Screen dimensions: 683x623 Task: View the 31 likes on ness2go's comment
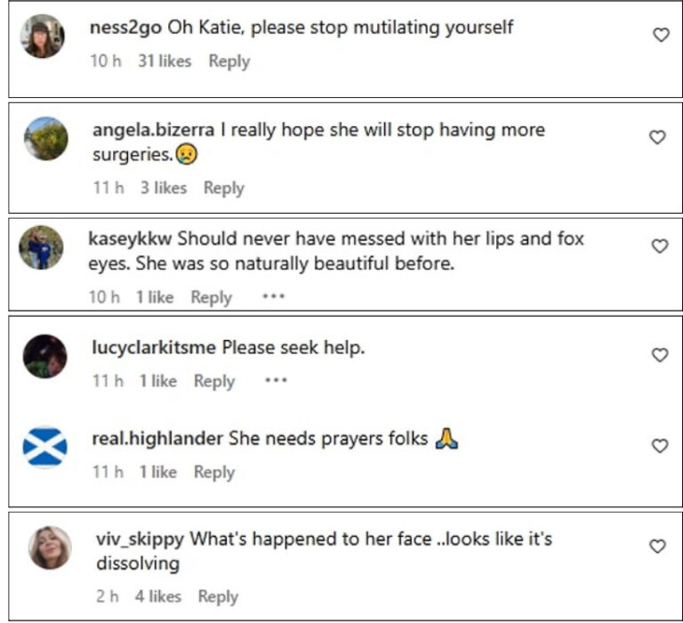coord(165,61)
